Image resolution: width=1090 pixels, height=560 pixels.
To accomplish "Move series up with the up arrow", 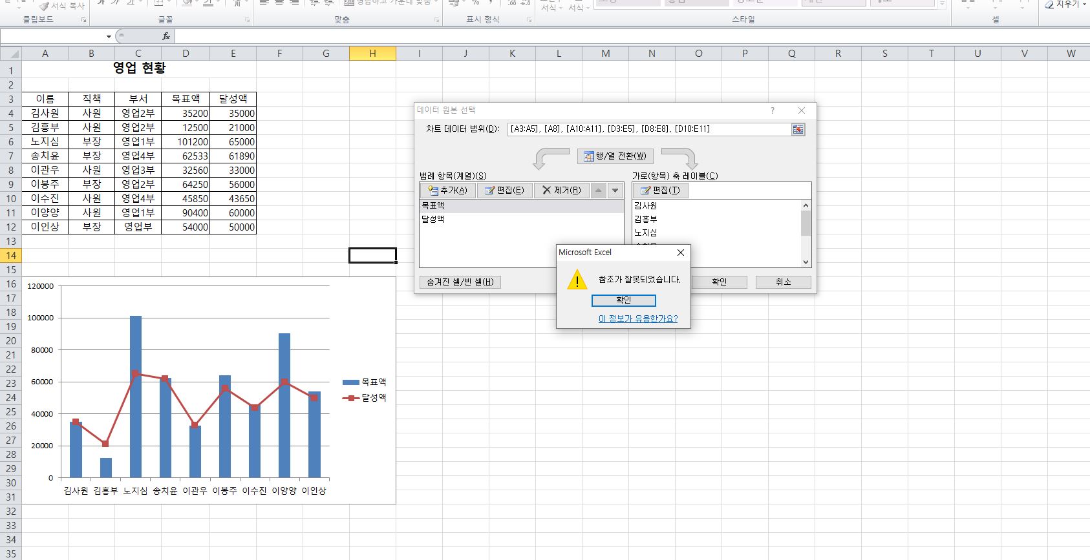I will point(599,191).
